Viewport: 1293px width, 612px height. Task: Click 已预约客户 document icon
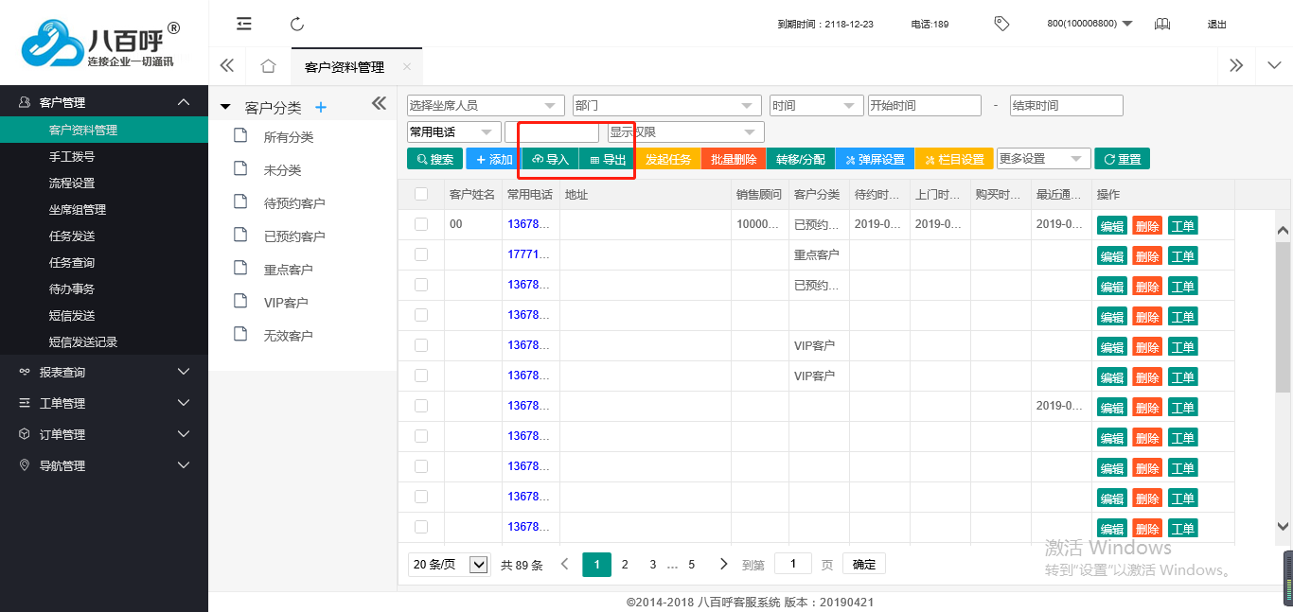point(240,236)
